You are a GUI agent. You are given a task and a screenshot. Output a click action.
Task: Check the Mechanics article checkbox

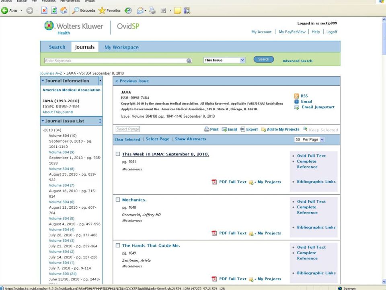click(x=118, y=199)
